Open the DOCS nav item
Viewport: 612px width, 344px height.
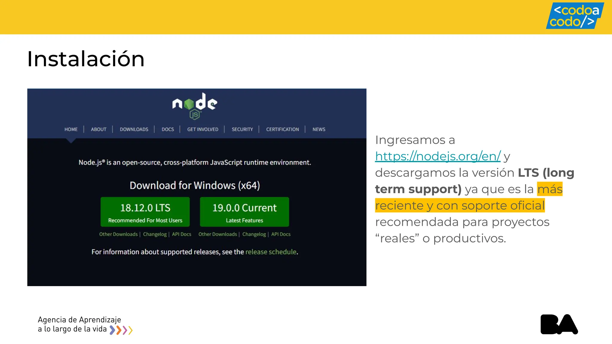(x=168, y=129)
